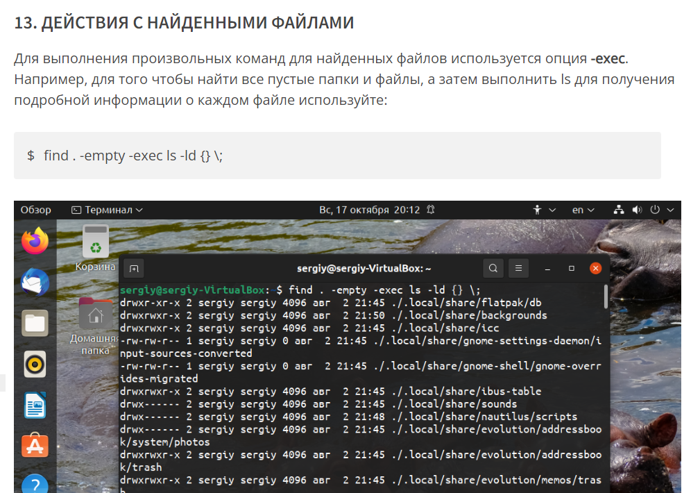This screenshot has width=700, height=493.
Task: Click the terminal prompt find command line
Action: click(300, 290)
